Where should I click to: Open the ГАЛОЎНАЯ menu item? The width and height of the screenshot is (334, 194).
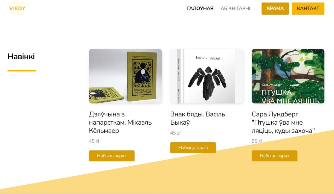point(200,8)
